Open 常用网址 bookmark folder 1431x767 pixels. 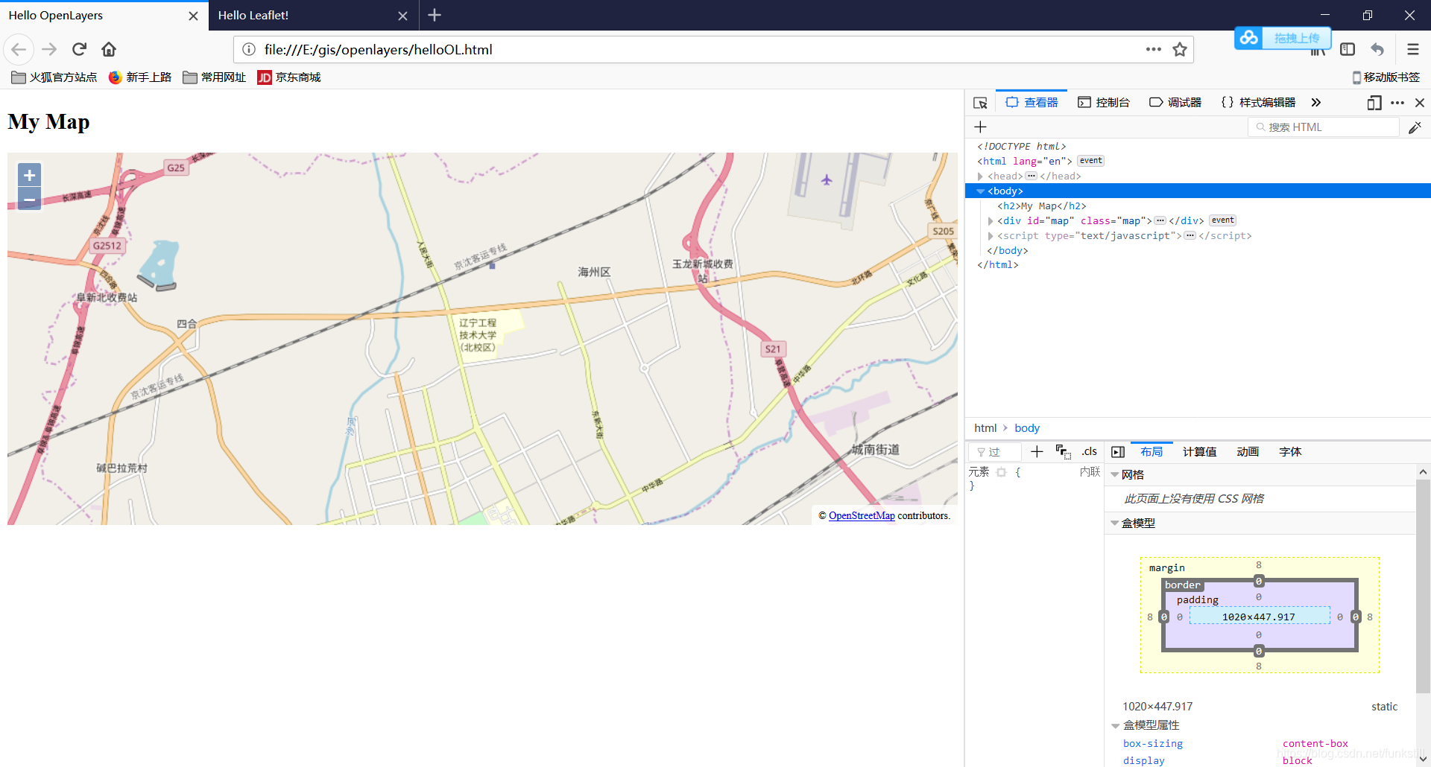[x=215, y=77]
